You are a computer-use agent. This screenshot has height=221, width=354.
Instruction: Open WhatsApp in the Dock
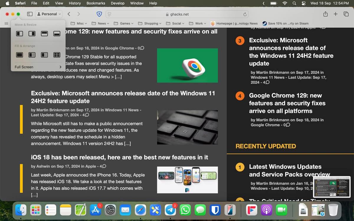point(186,210)
